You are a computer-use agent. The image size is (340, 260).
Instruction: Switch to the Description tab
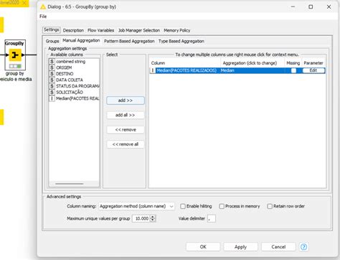[x=73, y=30]
